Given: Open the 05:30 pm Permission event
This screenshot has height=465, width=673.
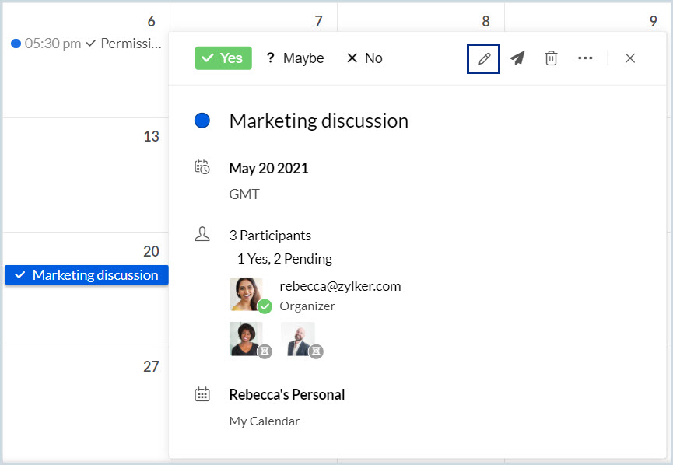Looking at the screenshot, I should click(x=86, y=44).
